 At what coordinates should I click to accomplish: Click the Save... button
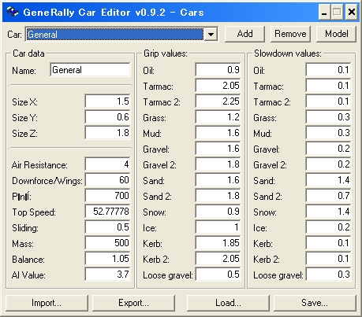tap(315, 303)
